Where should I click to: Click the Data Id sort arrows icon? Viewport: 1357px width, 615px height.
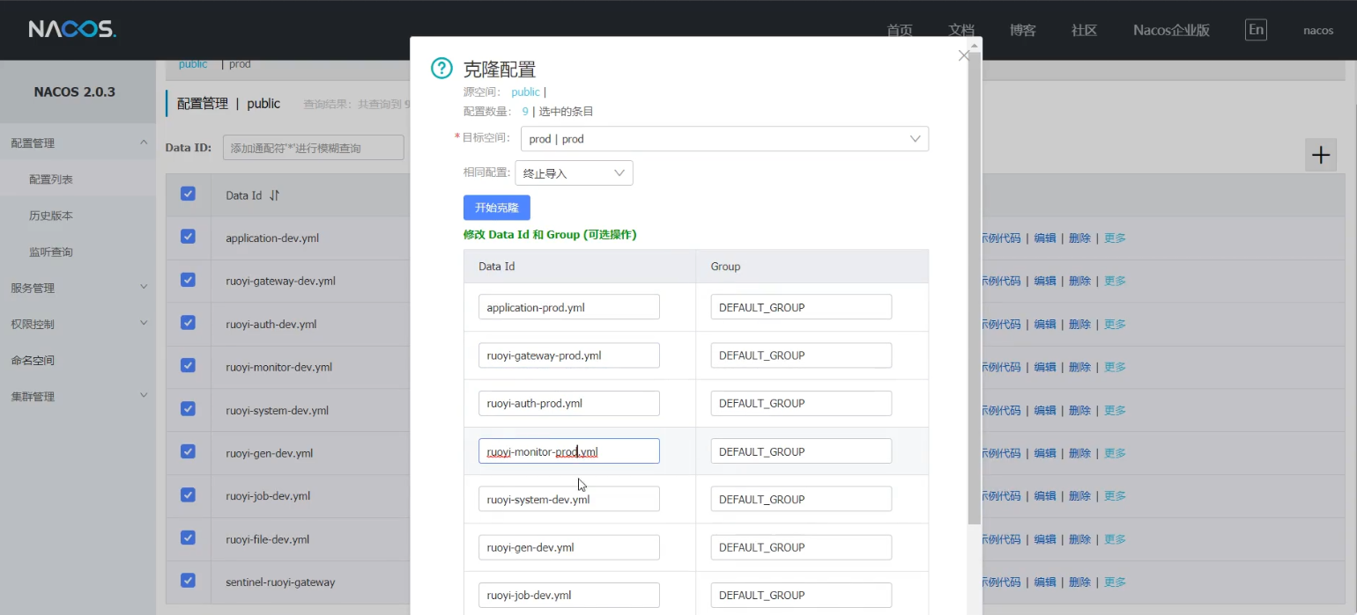coord(274,195)
